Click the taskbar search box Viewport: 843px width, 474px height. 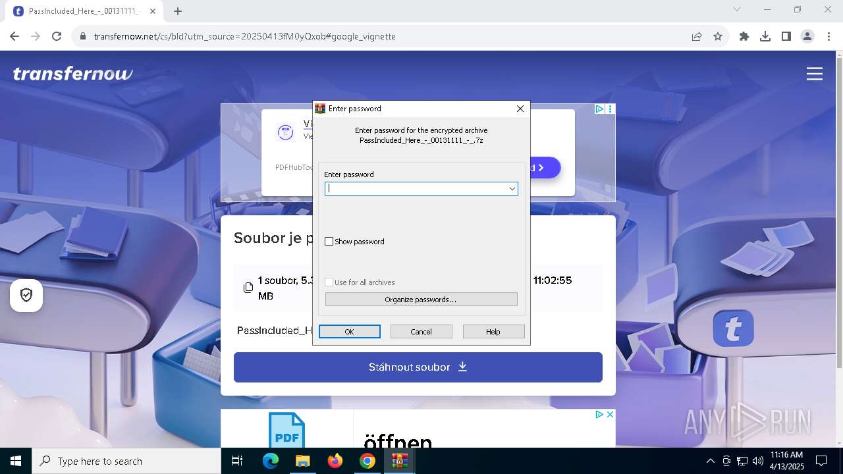coord(126,461)
